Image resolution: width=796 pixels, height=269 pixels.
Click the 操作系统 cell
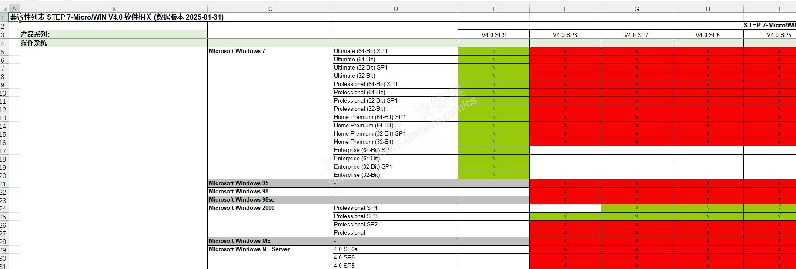(x=114, y=43)
